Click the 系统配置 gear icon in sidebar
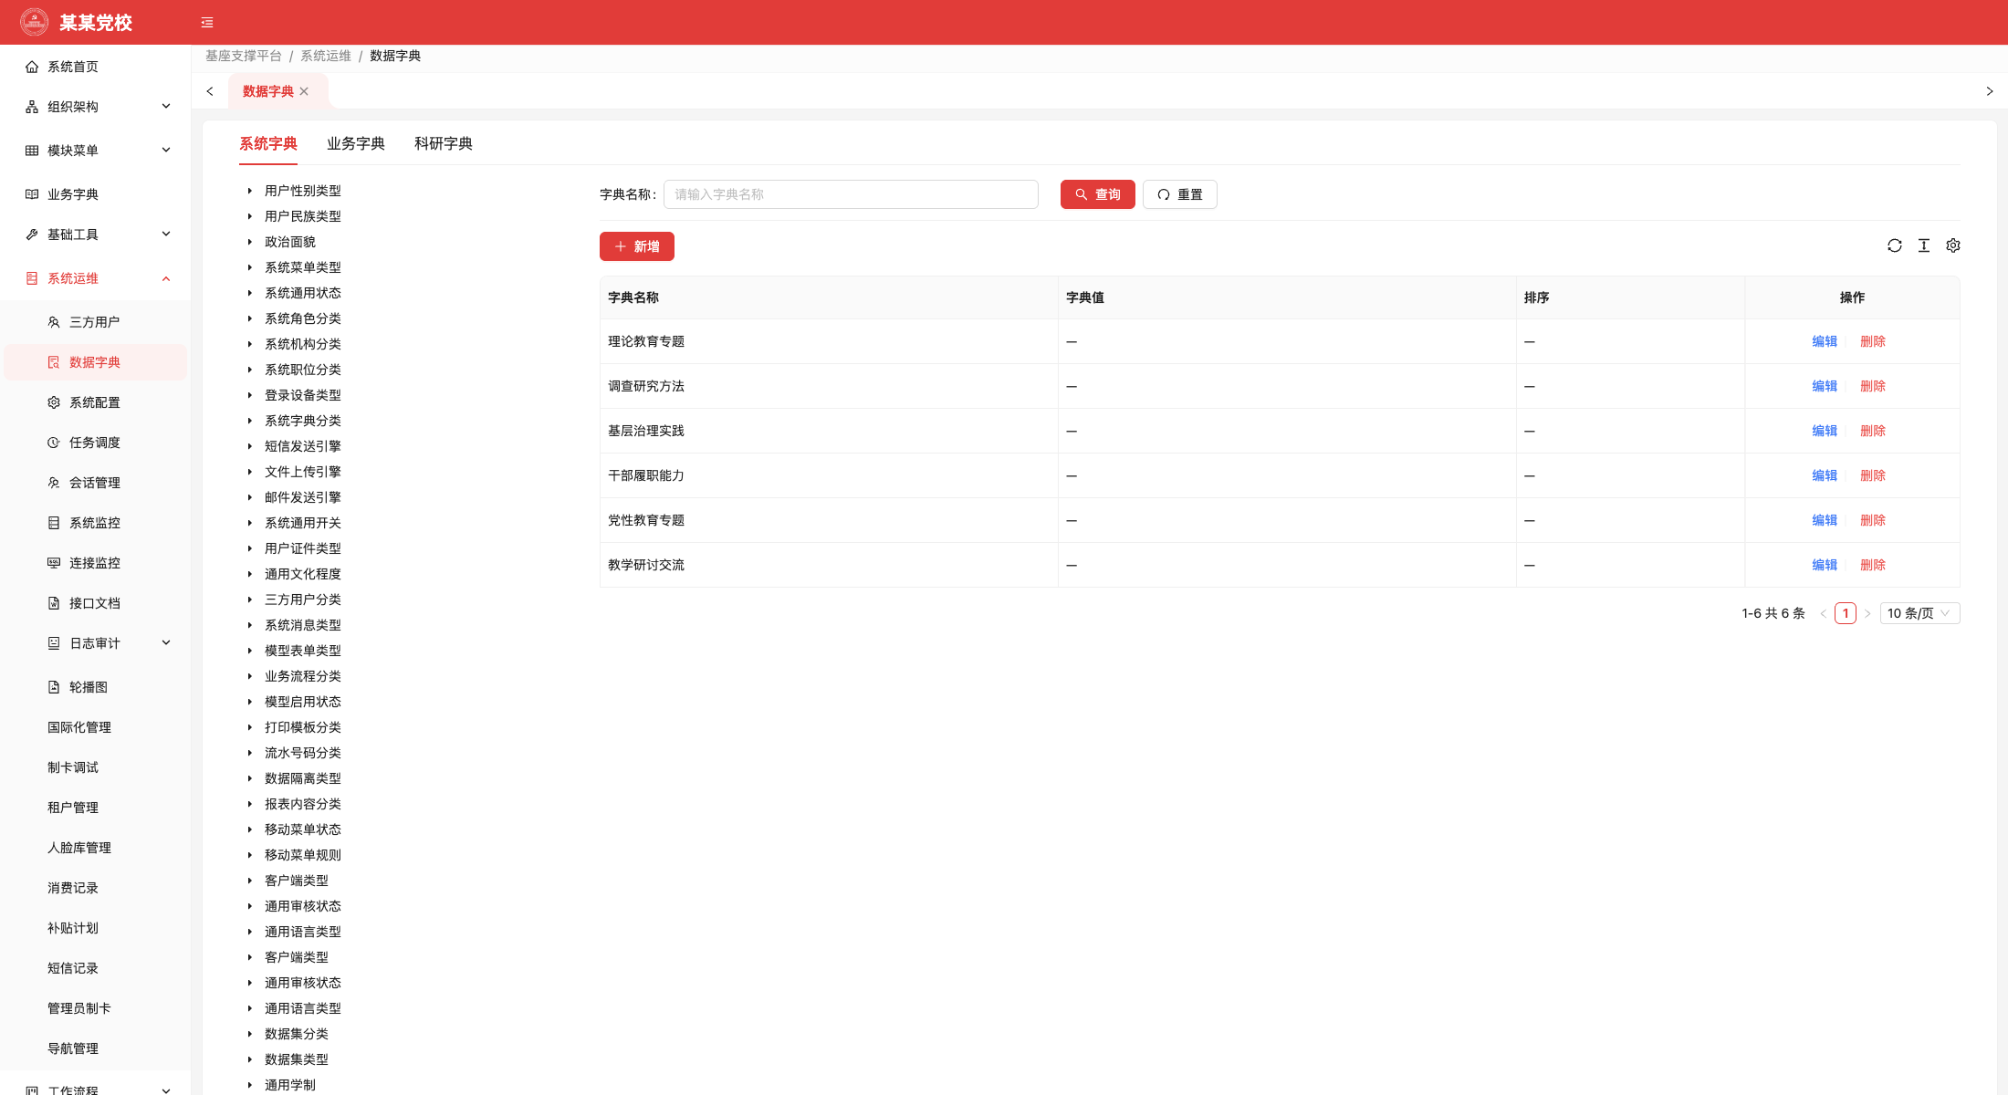 tap(54, 402)
